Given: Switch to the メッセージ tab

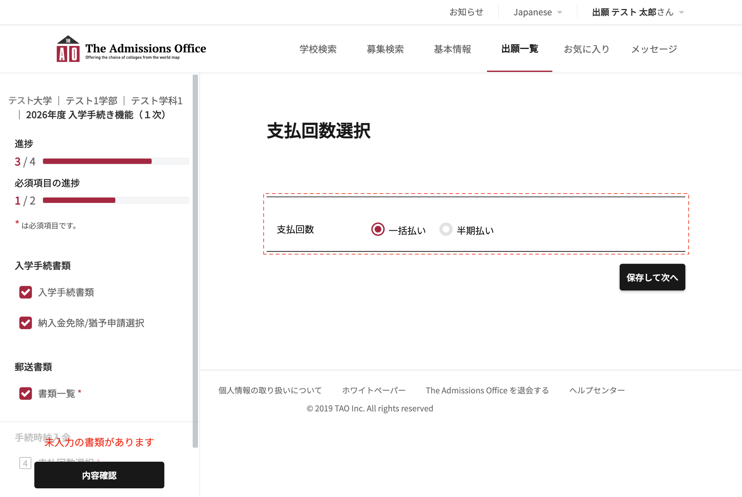Looking at the screenshot, I should [x=654, y=49].
